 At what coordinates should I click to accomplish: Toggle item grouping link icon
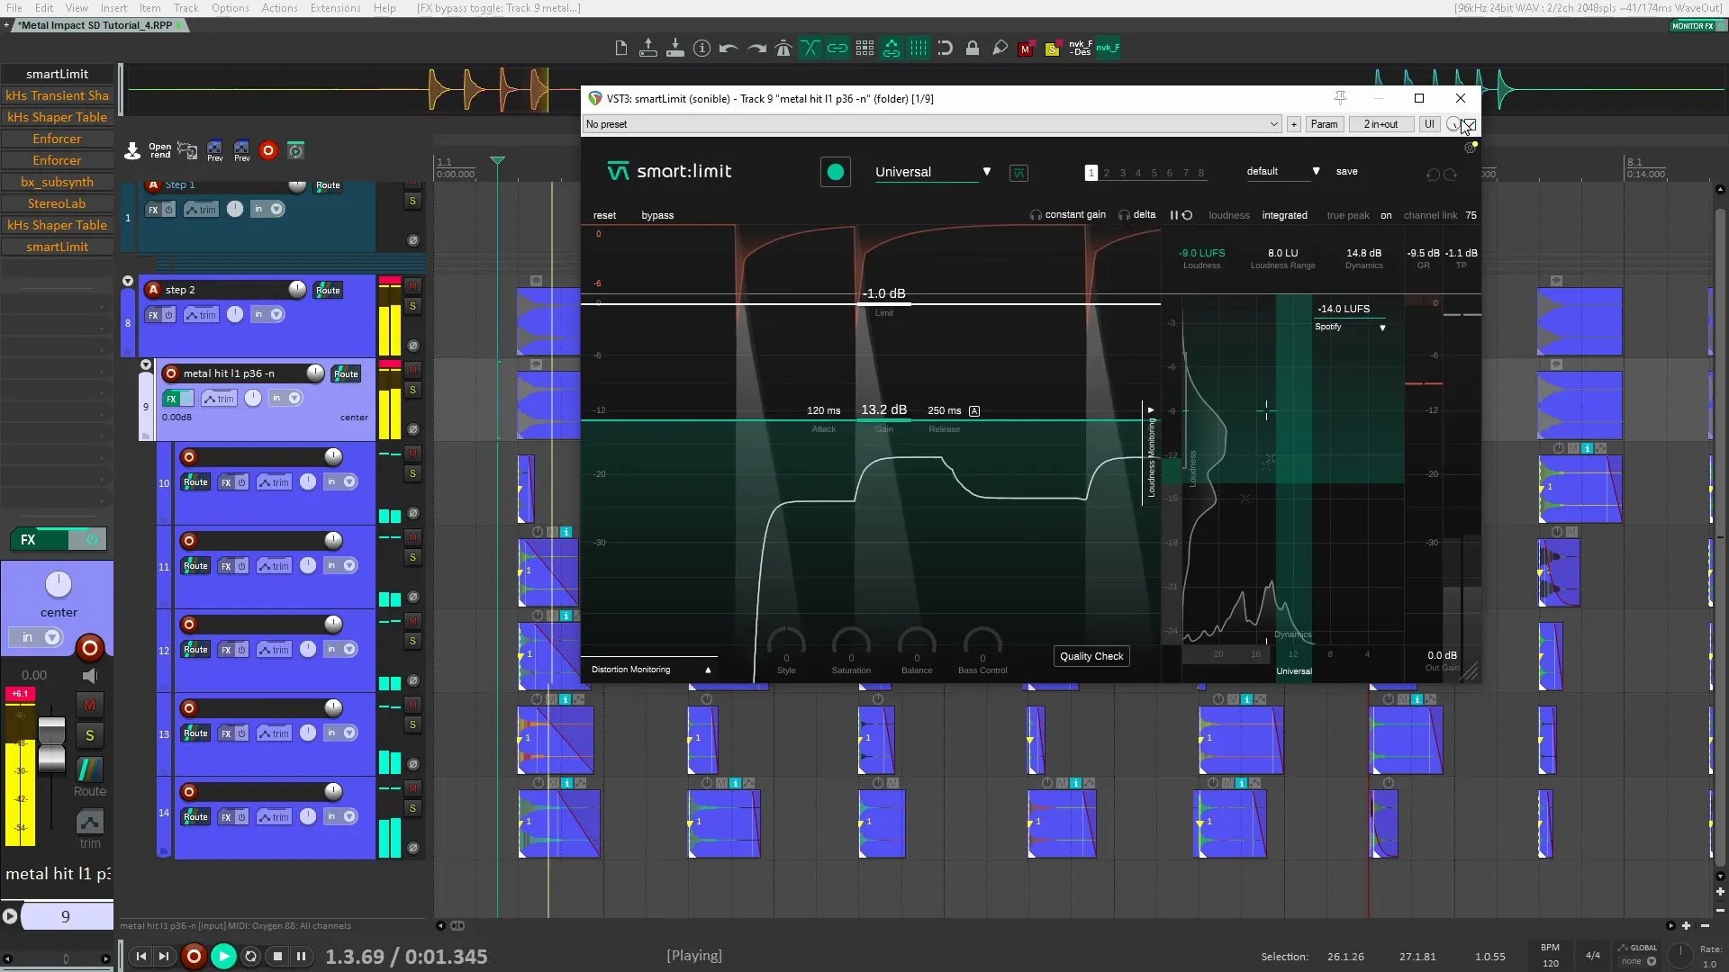click(x=837, y=49)
